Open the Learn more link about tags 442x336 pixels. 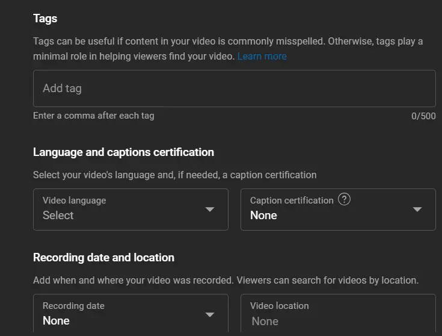pos(262,56)
